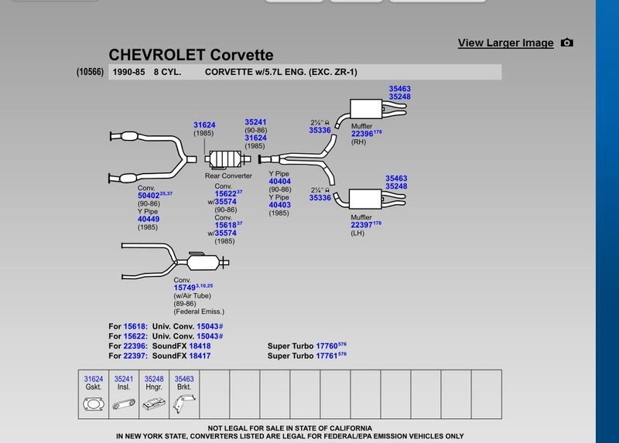
Task: Click the Rear Converter drawing
Action: 227,159
